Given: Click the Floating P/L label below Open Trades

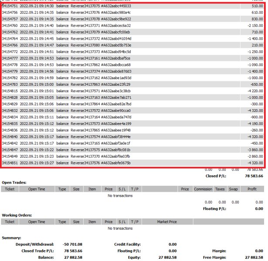Looking at the screenshot, I should (x=214, y=209).
